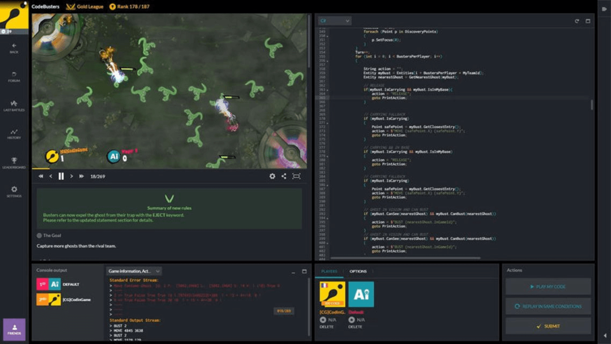Open the Forum from the sidebar

(x=14, y=77)
